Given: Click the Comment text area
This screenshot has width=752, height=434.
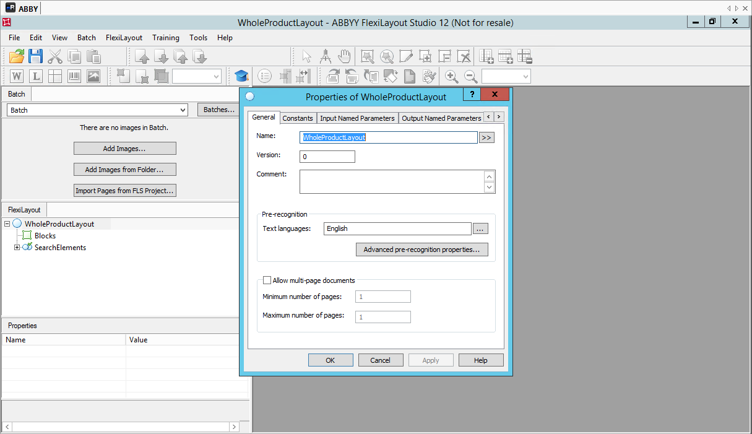Looking at the screenshot, I should pyautogui.click(x=392, y=182).
